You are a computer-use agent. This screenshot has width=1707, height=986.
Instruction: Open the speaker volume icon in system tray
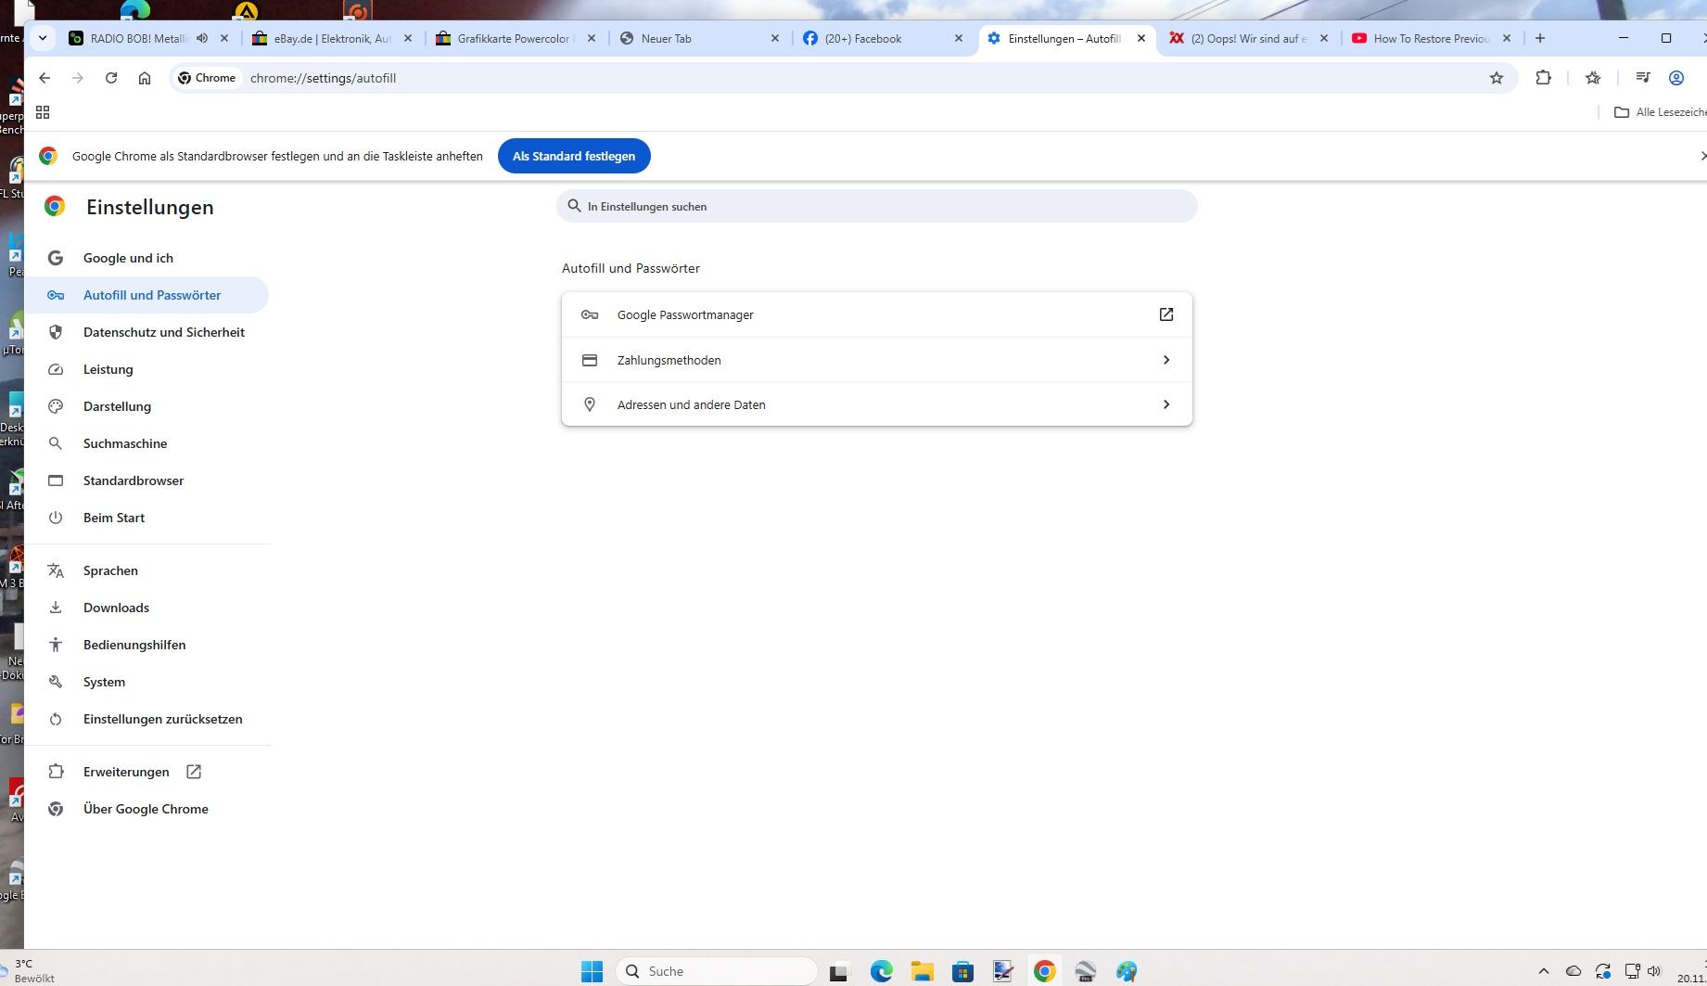[x=1658, y=970]
